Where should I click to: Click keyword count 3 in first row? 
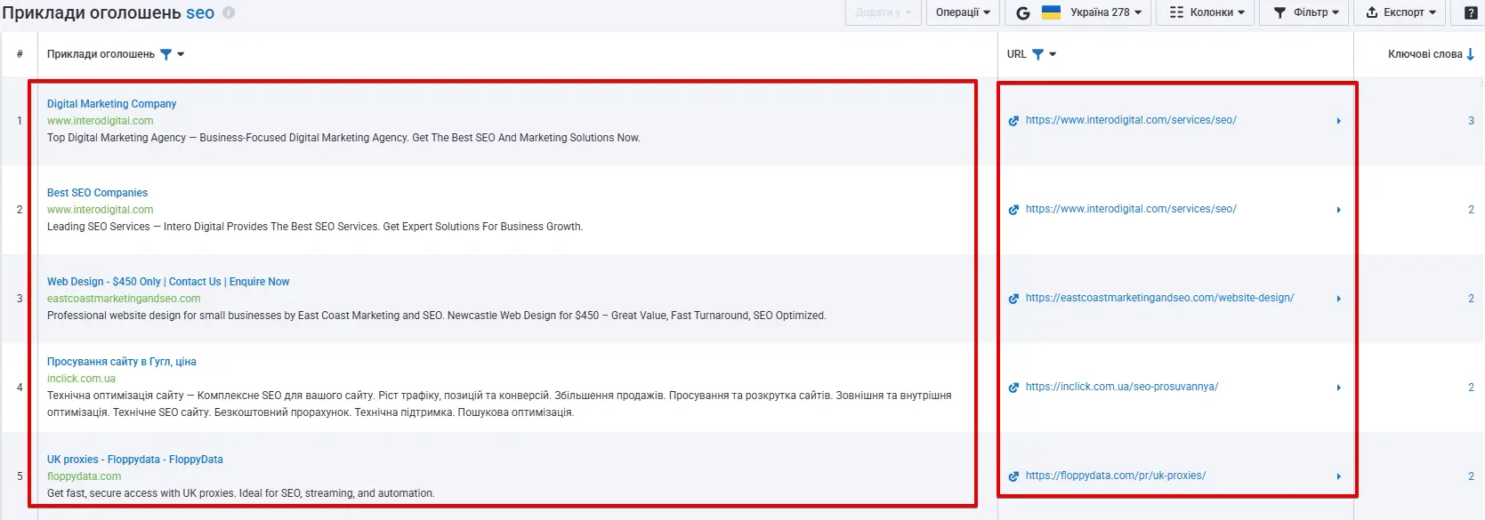[1471, 121]
